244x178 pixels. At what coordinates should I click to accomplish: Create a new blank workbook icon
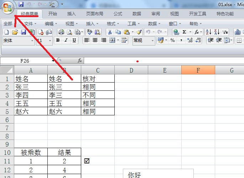[x=6, y=32]
